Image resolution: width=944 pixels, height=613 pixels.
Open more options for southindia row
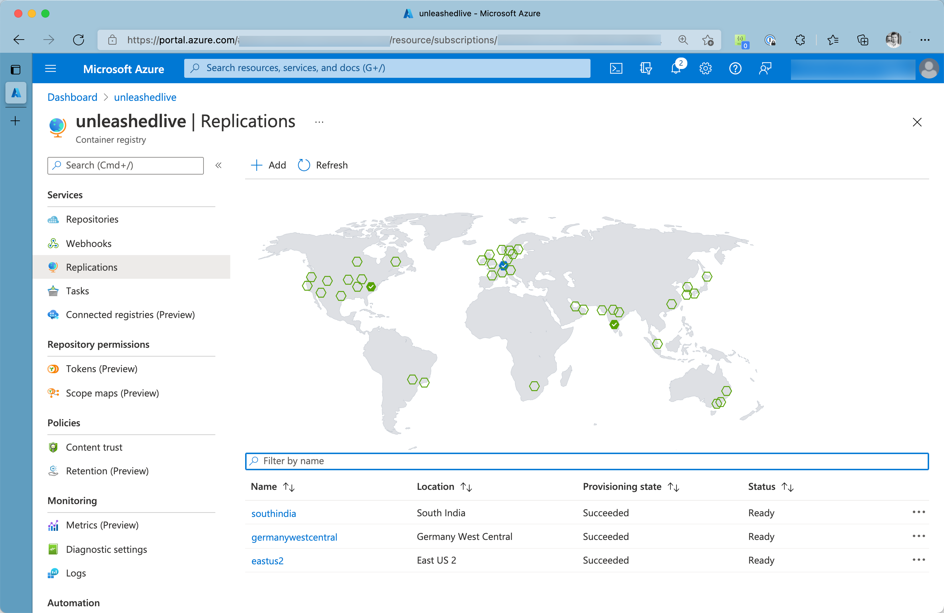[918, 512]
